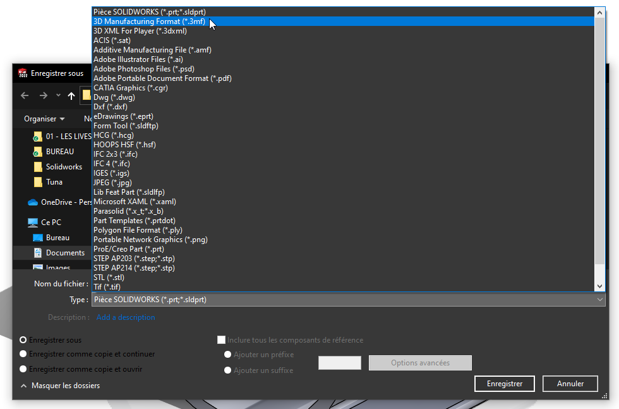The image size is (619, 409).
Task: Click the Add a description link
Action: (126, 317)
